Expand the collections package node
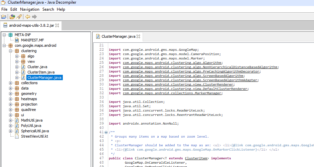Viewport: 314px width, 167px height. 10,83
